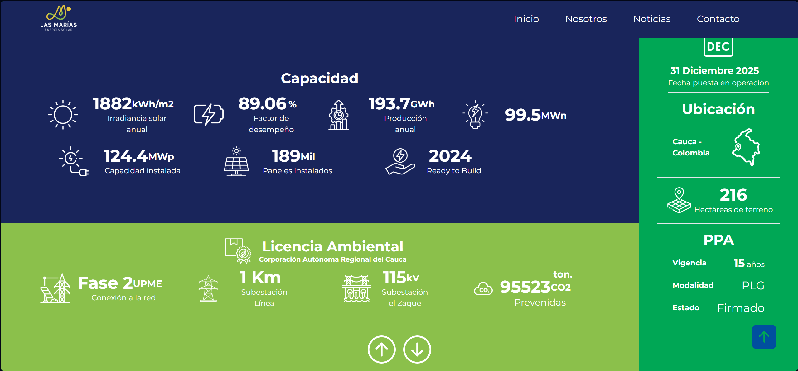Go to the Nosotros page
The height and width of the screenshot is (371, 798).
(586, 19)
